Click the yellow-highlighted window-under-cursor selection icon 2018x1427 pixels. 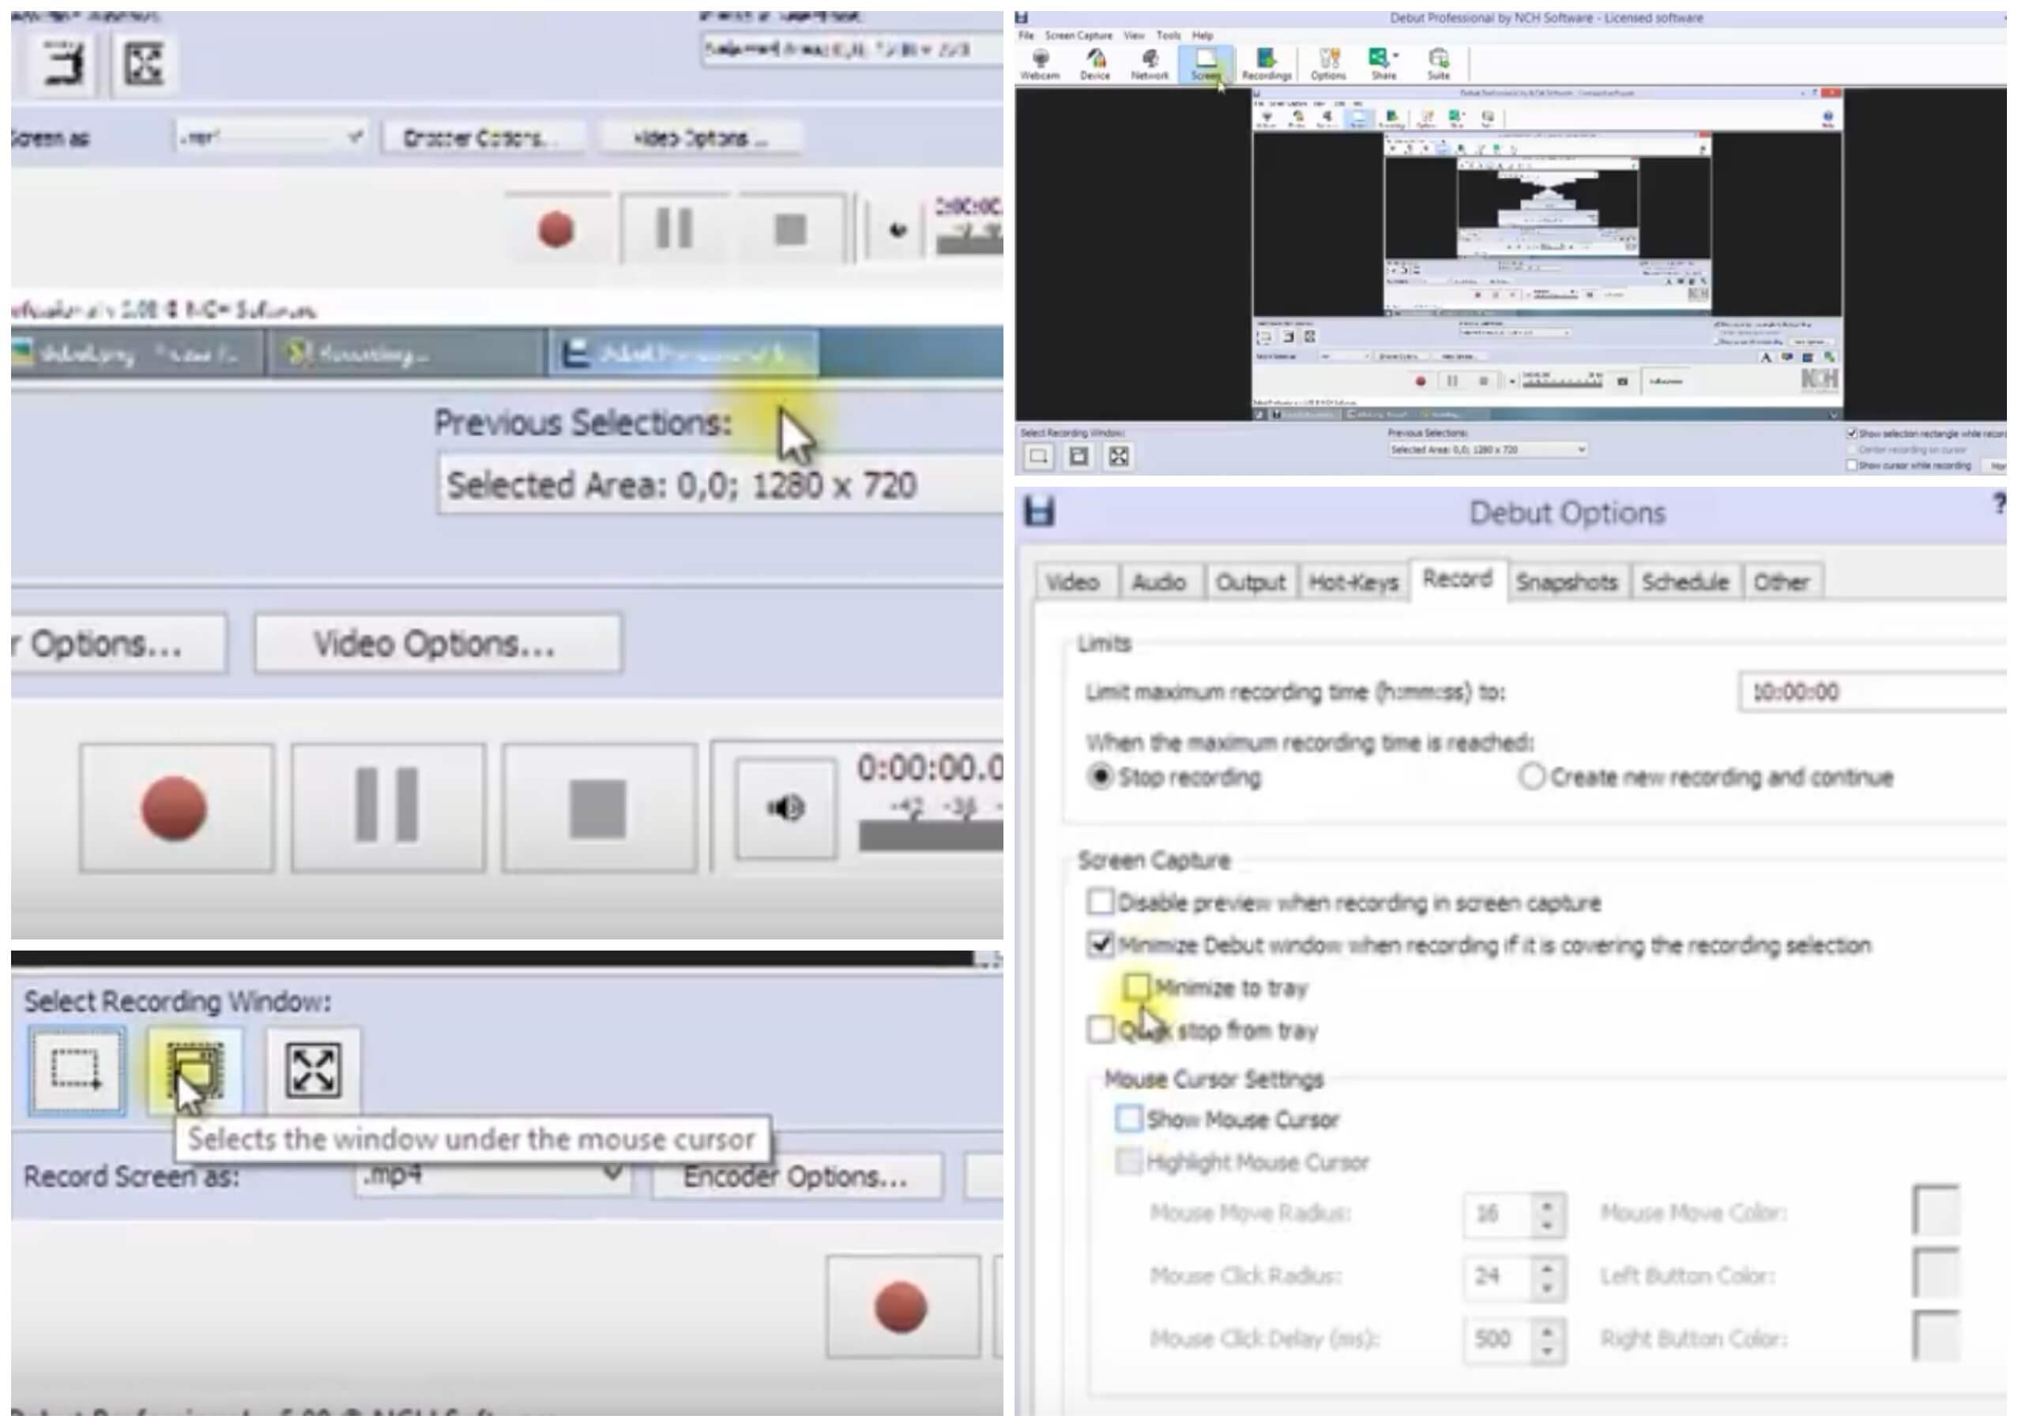pyautogui.click(x=195, y=1070)
